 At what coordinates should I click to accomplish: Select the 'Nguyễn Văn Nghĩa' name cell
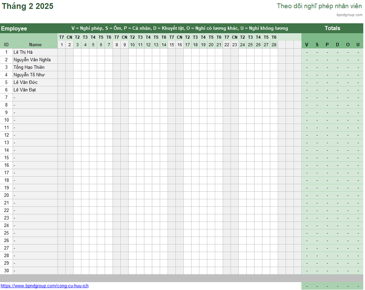point(32,60)
